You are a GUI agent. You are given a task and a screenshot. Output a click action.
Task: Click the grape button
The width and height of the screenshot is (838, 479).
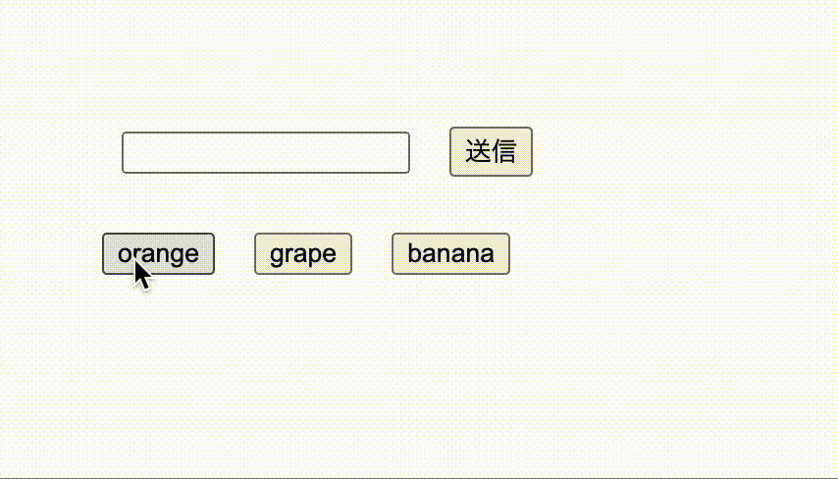(x=303, y=253)
